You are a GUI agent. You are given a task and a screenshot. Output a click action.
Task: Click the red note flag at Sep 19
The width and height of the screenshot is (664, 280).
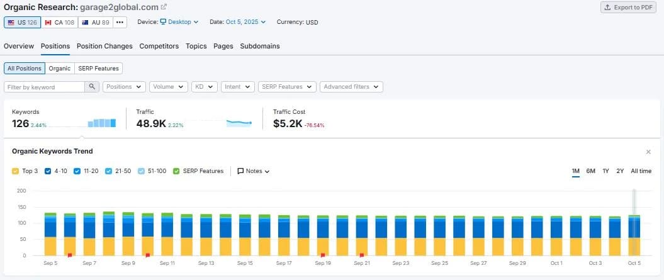[x=323, y=255]
